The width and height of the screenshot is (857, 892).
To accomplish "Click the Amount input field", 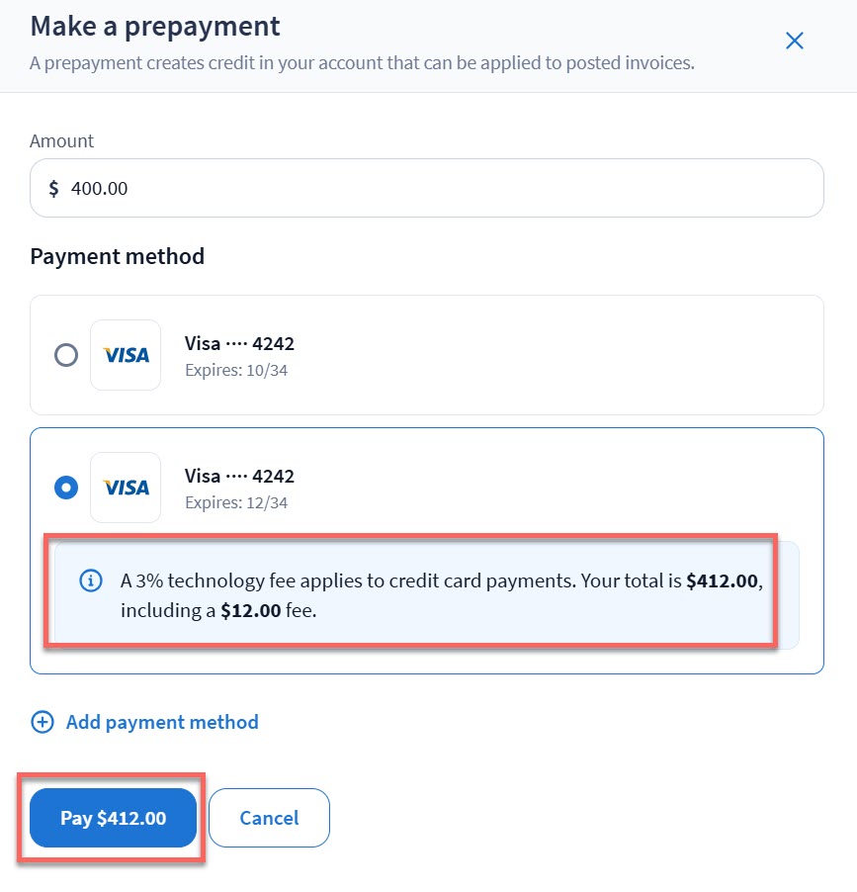I will click(435, 188).
